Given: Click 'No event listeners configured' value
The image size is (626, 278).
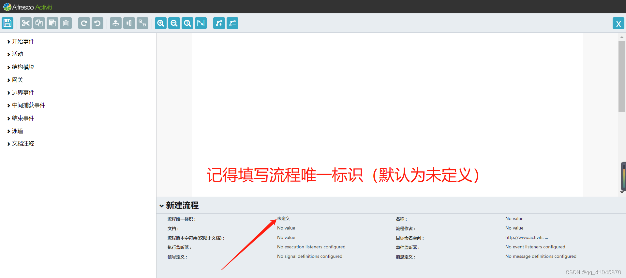Looking at the screenshot, I should pyautogui.click(x=535, y=247).
